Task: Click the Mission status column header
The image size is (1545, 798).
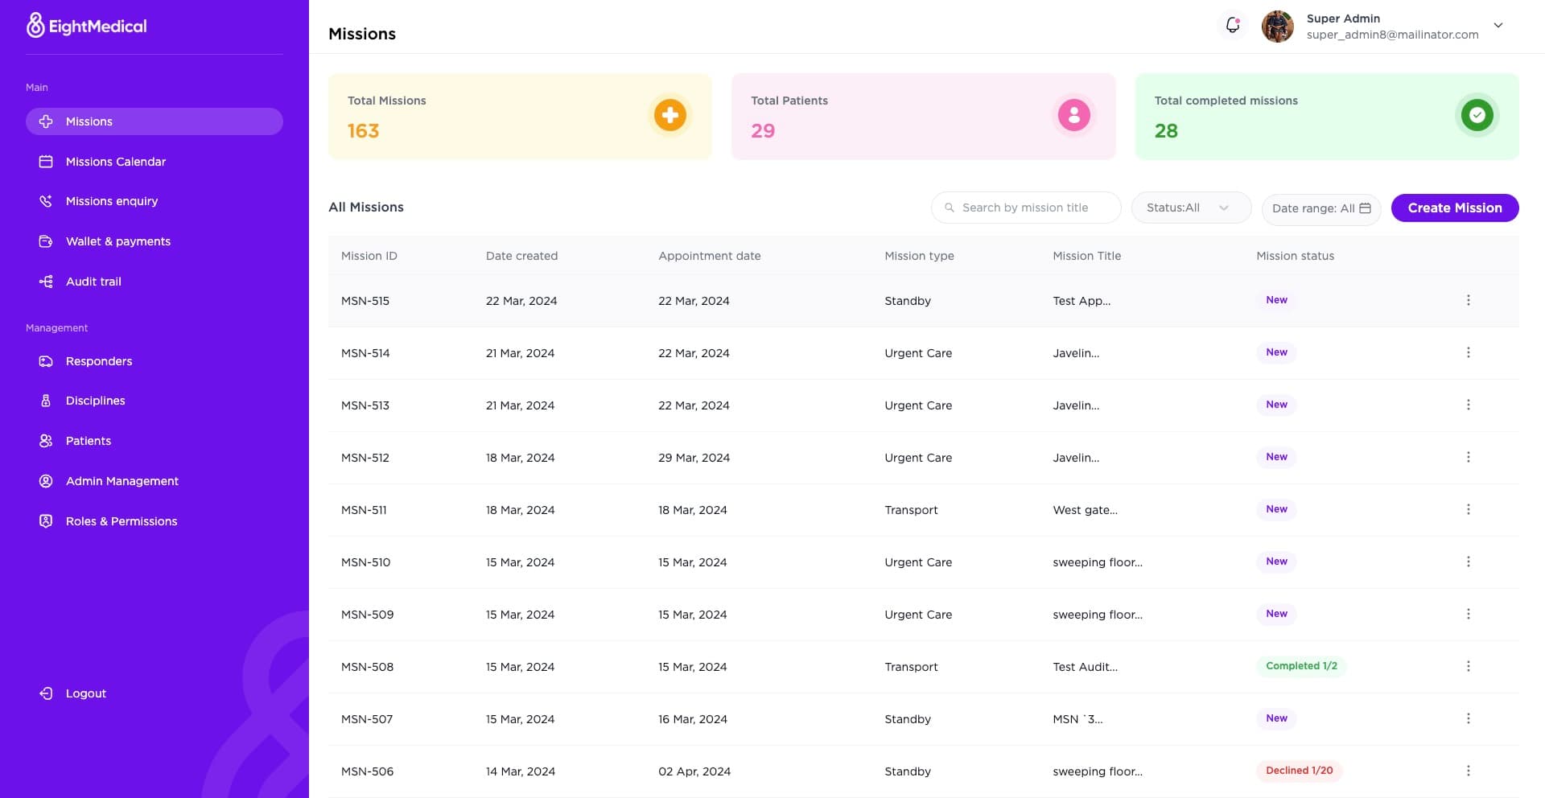Action: point(1296,256)
